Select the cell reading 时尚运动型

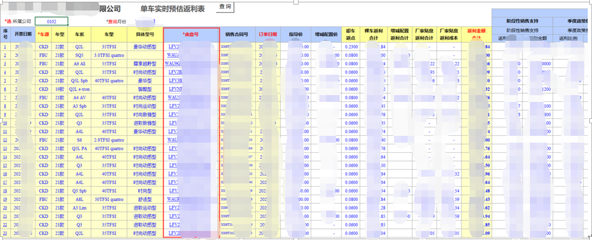pyautogui.click(x=145, y=106)
